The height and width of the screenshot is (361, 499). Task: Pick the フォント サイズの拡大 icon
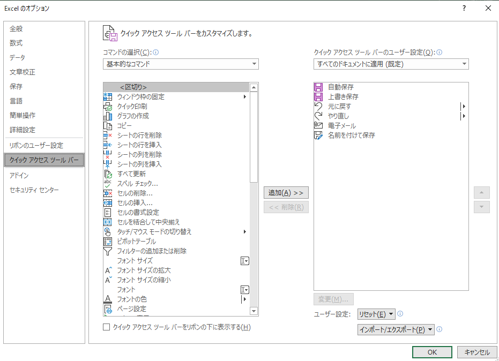tap(108, 270)
